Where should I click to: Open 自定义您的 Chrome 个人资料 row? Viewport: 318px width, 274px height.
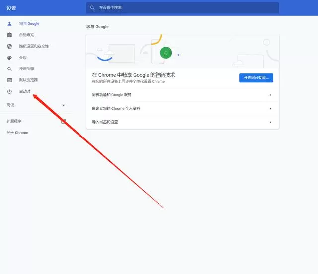182,108
